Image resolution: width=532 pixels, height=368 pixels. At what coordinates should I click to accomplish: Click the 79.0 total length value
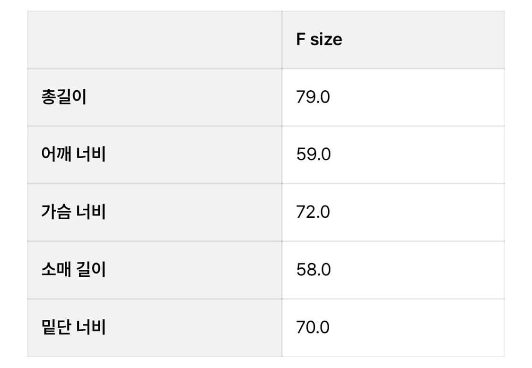[x=313, y=97]
